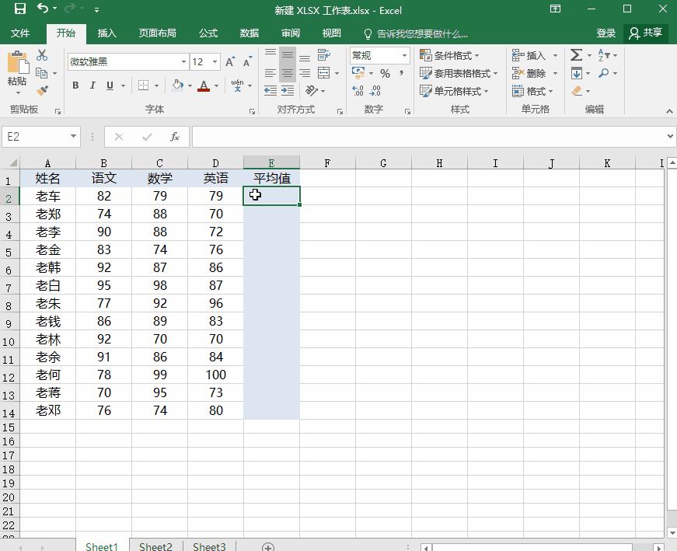The width and height of the screenshot is (677, 551).
Task: Undo the last action
Action: coord(42,9)
